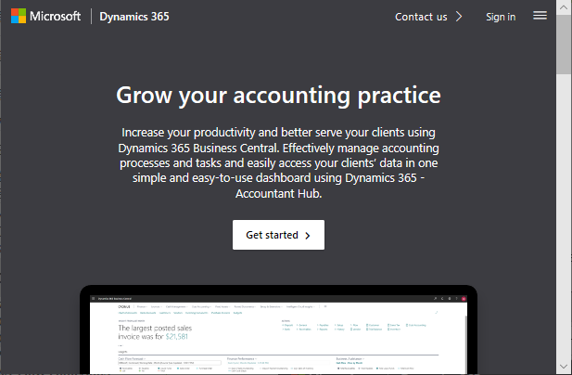
Task: Go to Dynamics 365 home
Action: tap(134, 17)
